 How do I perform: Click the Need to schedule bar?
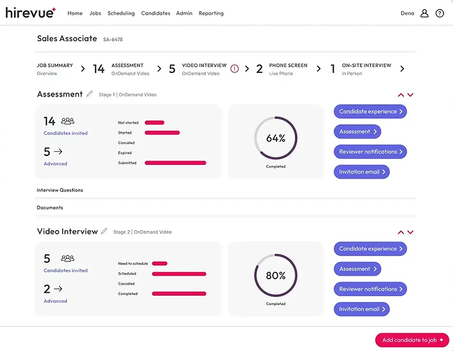pyautogui.click(x=160, y=263)
